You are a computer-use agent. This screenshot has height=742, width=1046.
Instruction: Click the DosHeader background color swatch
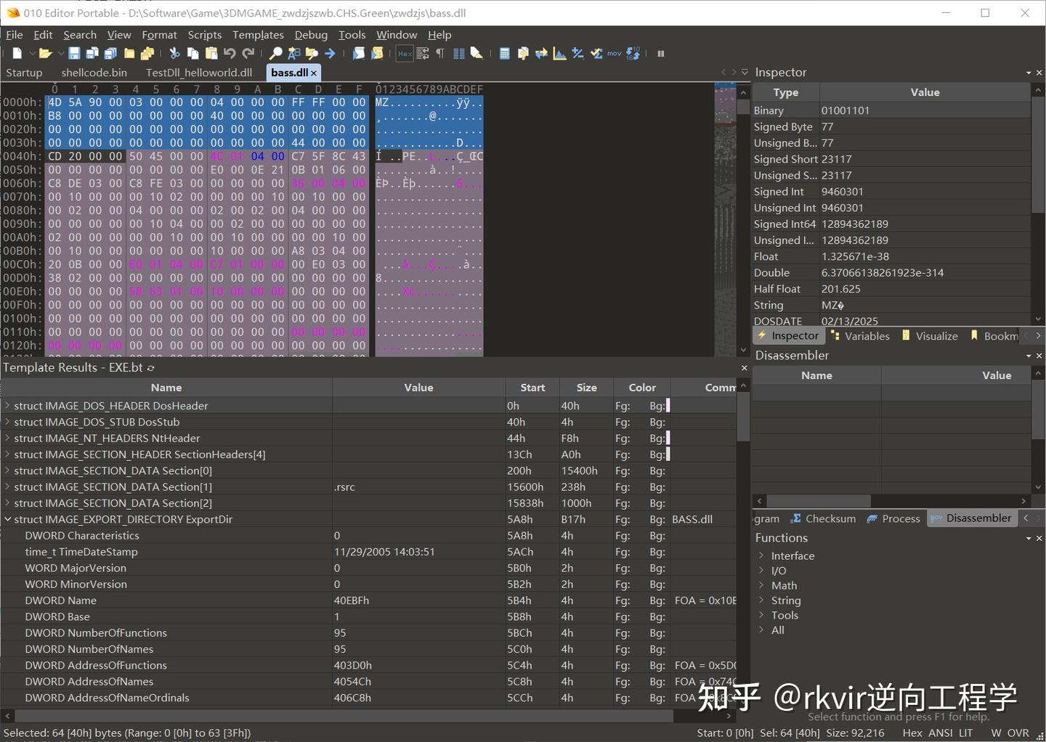(x=668, y=406)
